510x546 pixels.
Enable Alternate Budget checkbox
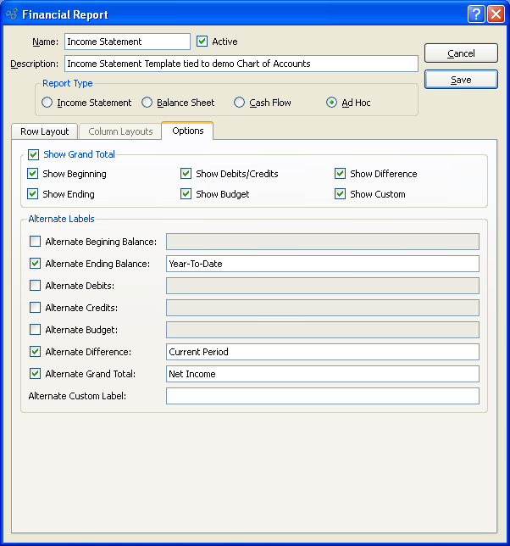(x=35, y=330)
